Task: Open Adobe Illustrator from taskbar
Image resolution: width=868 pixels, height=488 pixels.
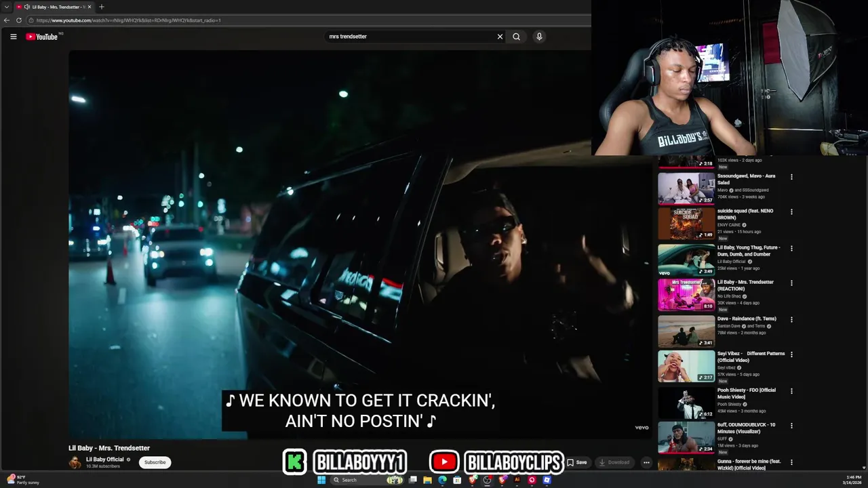Action: [517, 480]
